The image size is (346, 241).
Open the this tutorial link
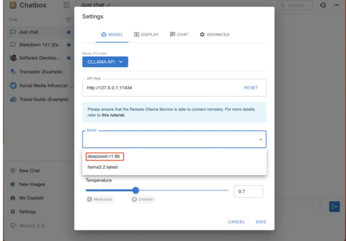click(113, 115)
